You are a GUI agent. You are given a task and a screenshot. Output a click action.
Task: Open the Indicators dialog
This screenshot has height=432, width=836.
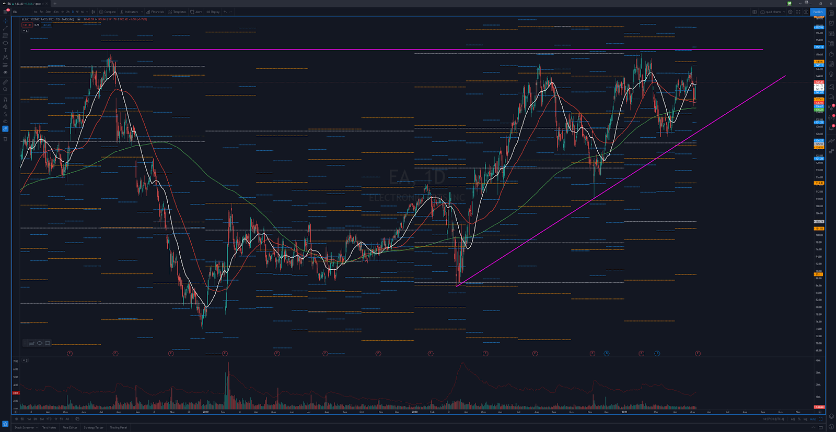pos(129,11)
